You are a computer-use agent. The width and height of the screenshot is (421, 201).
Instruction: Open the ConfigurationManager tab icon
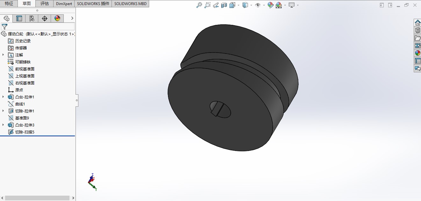coord(32,18)
